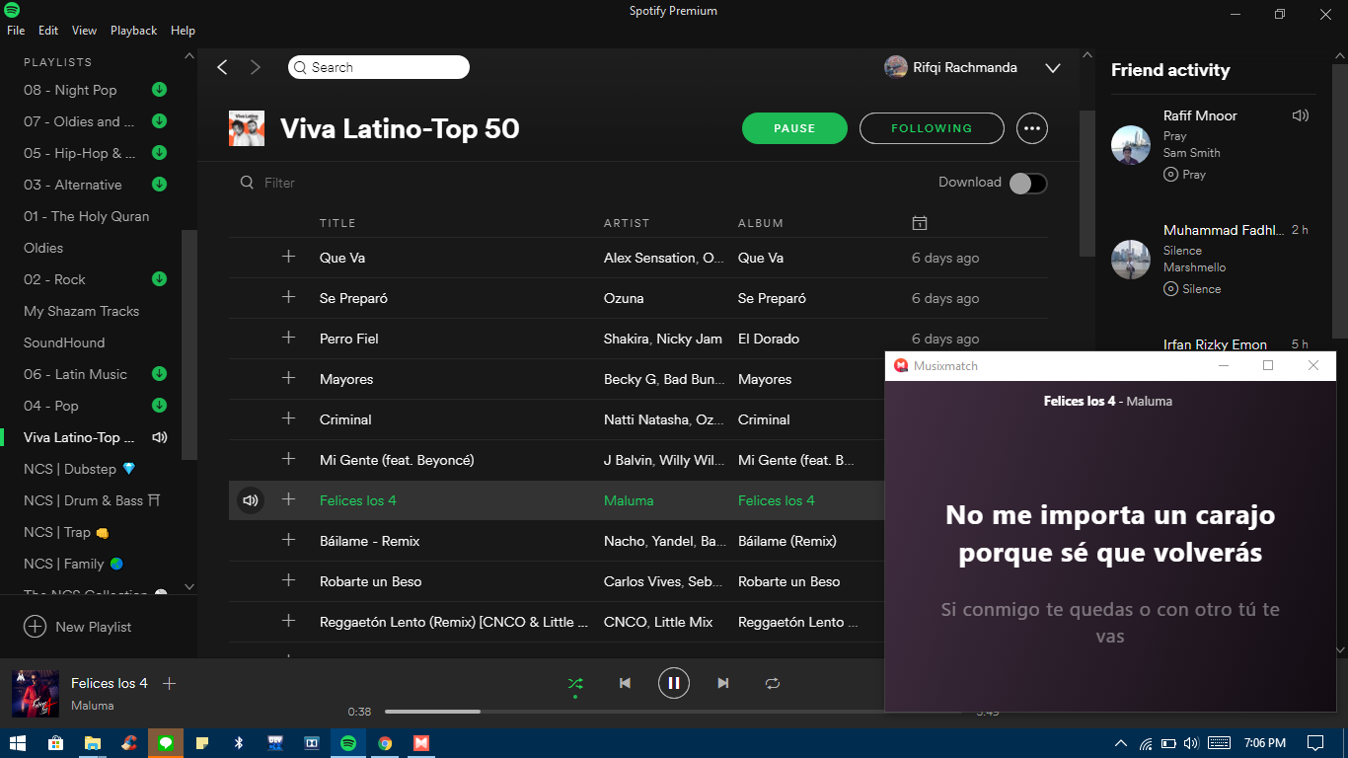This screenshot has height=758, width=1348.
Task: Open Google Chrome from the taskbar
Action: pos(385,743)
